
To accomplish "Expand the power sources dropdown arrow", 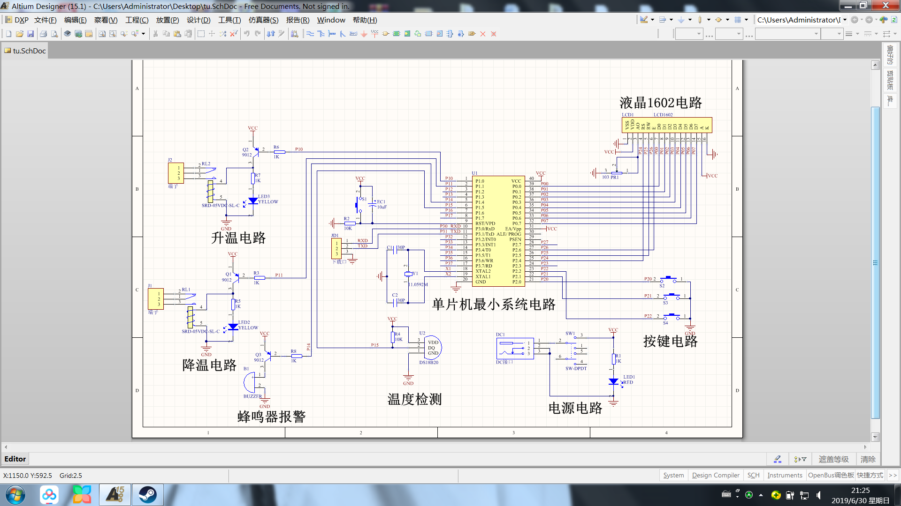I will (690, 20).
